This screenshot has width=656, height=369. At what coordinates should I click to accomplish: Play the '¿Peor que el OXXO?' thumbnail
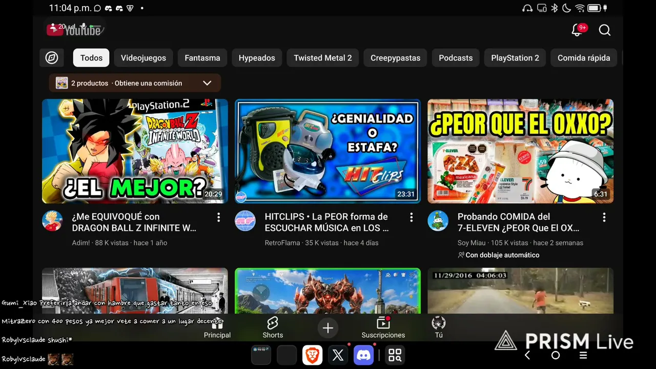coord(520,151)
